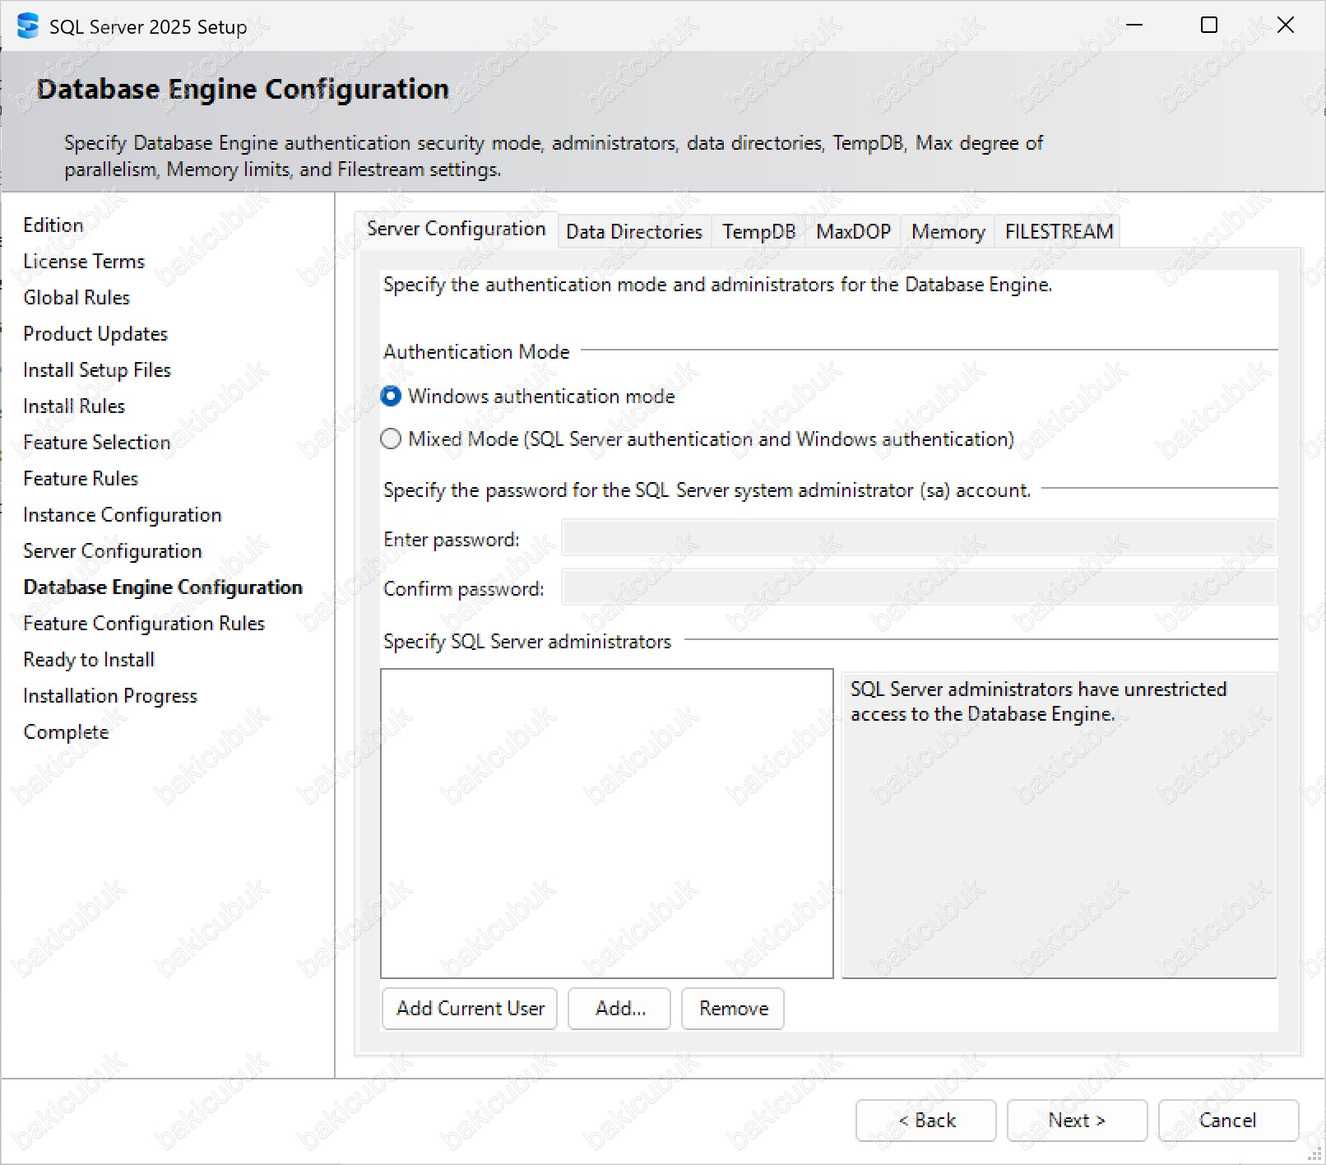This screenshot has width=1326, height=1165.
Task: Maximize the setup window
Action: pyautogui.click(x=1208, y=26)
